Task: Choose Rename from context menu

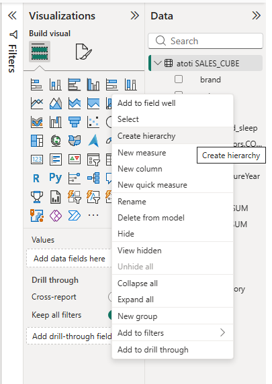Action: click(x=173, y=202)
